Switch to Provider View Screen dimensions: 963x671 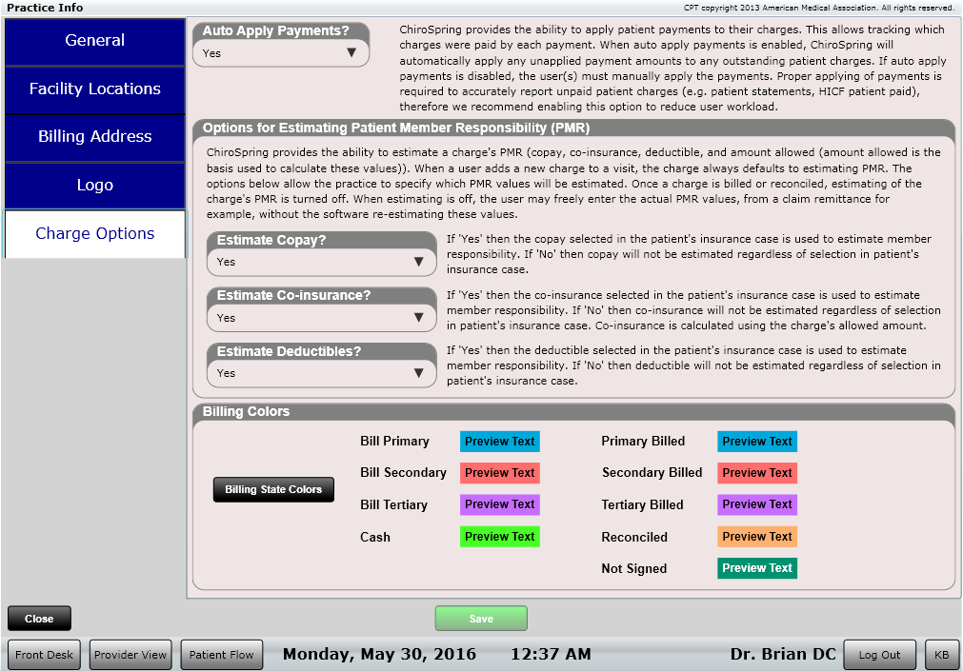pos(130,655)
